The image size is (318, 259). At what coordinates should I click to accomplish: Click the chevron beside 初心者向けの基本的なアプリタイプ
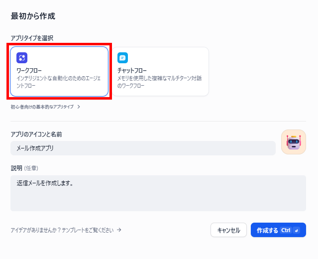point(79,107)
